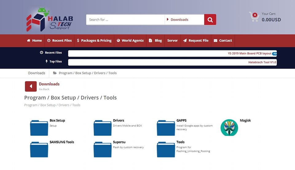The width and height of the screenshot is (295, 170).
Task: Open the Downloads search category dropdown
Action: (x=184, y=20)
